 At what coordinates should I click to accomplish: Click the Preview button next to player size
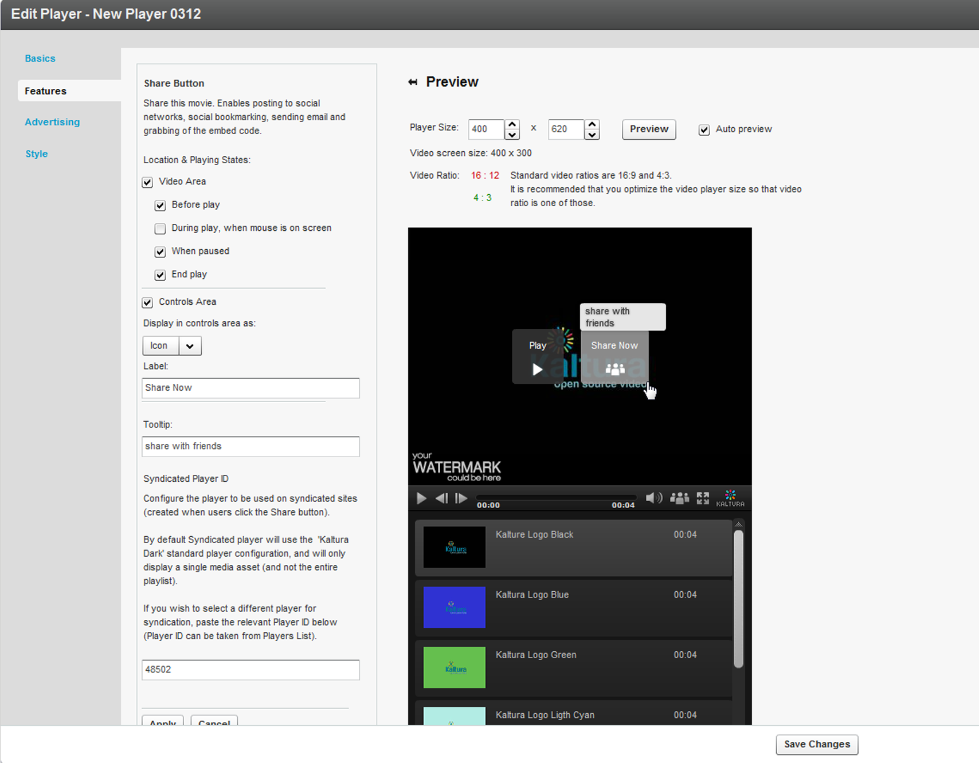pos(649,129)
